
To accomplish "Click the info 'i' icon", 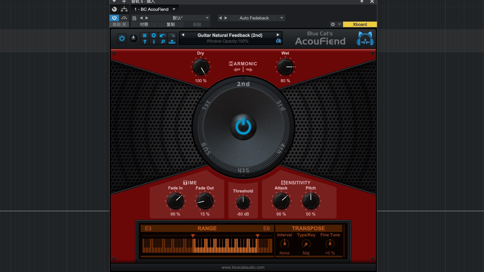I will click(x=154, y=42).
